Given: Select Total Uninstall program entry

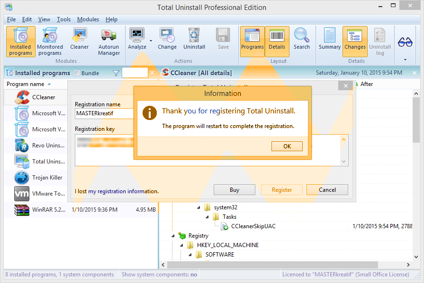Looking at the screenshot, I should 36,161.
